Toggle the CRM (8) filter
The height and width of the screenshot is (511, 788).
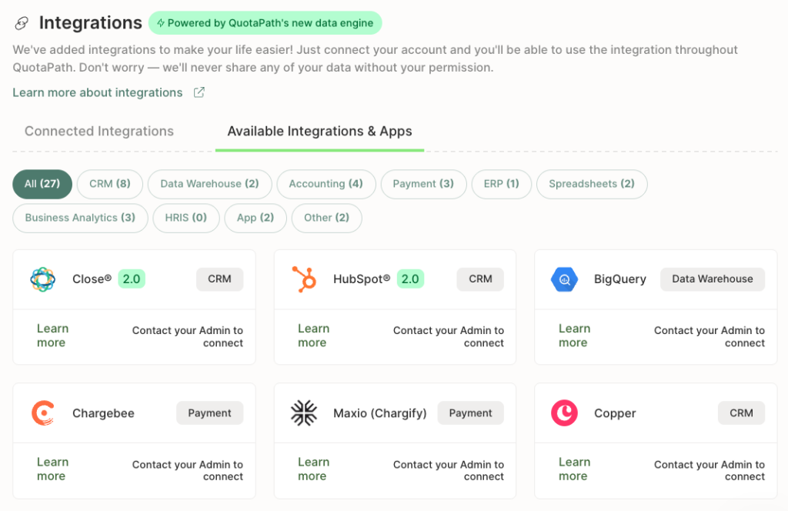109,184
